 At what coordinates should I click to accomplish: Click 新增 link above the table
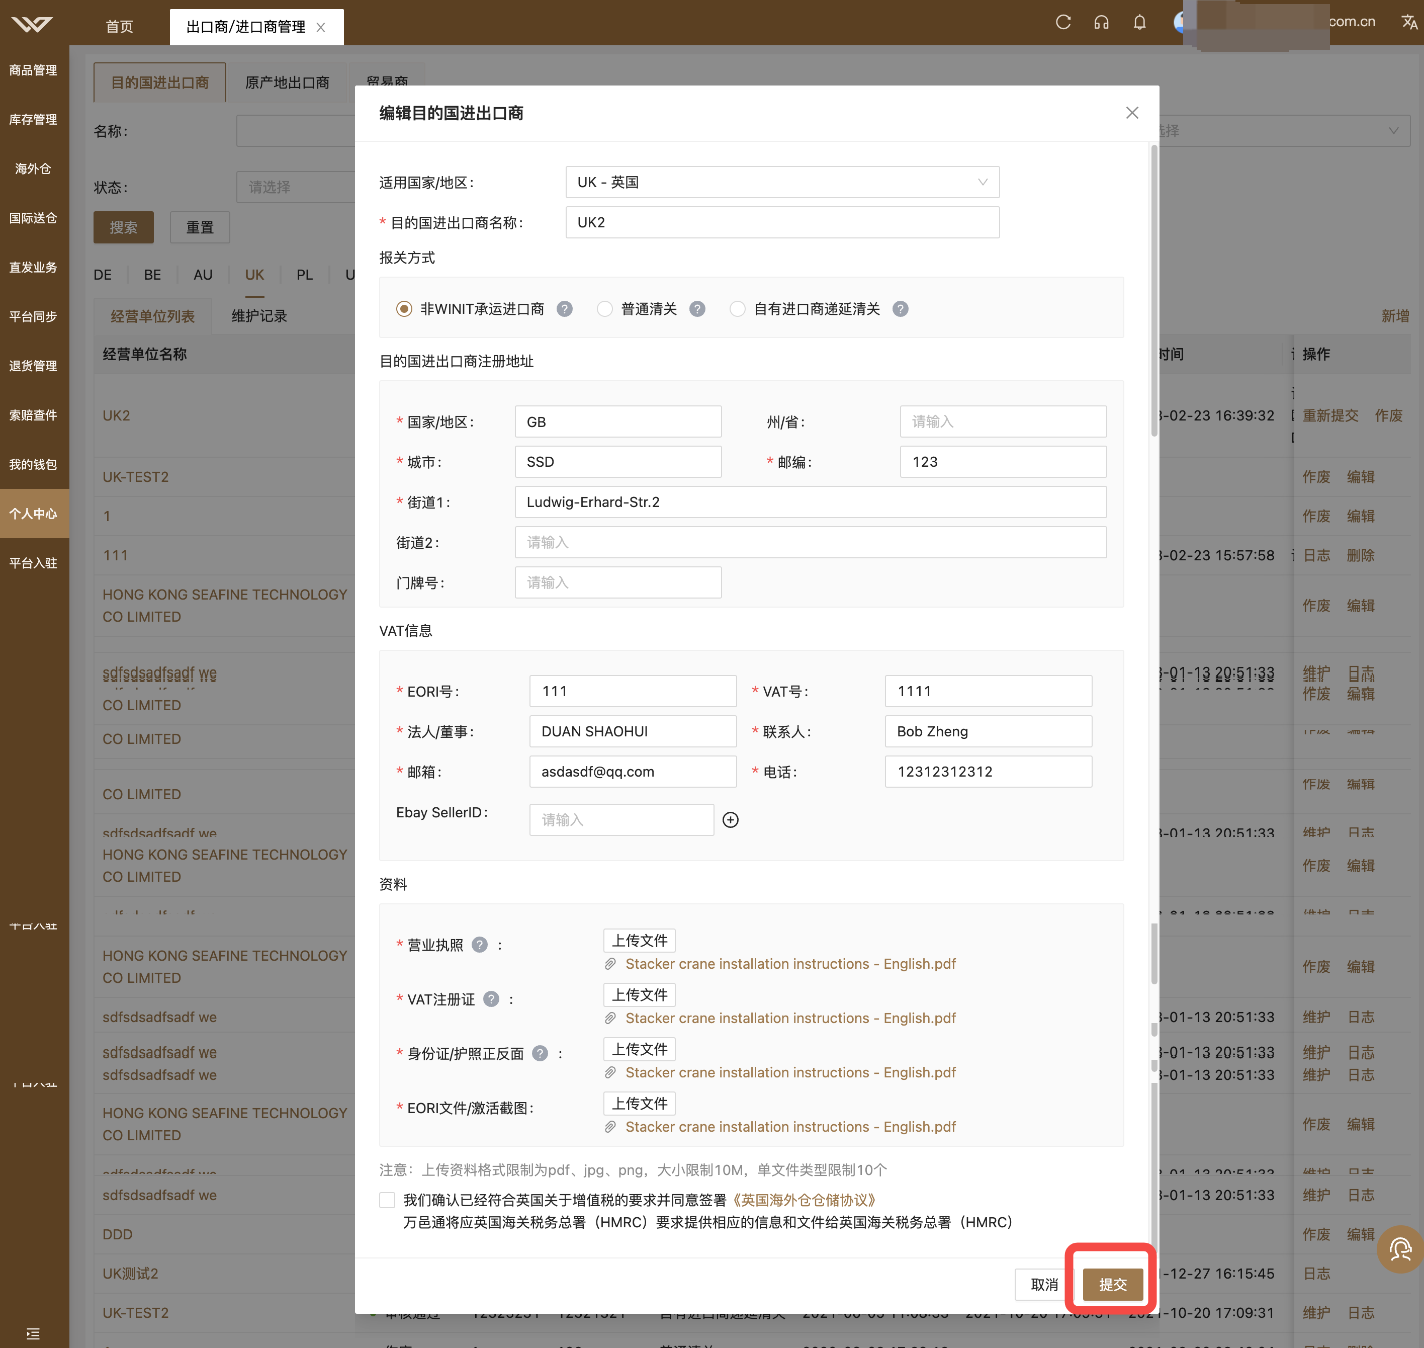[x=1394, y=316]
